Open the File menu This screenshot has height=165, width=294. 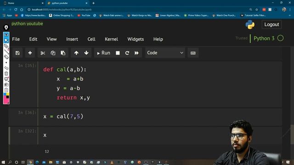(x=16, y=39)
